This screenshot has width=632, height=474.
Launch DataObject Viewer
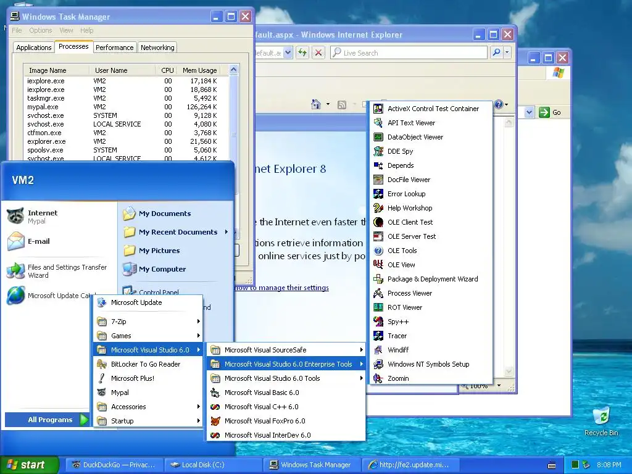click(431, 137)
